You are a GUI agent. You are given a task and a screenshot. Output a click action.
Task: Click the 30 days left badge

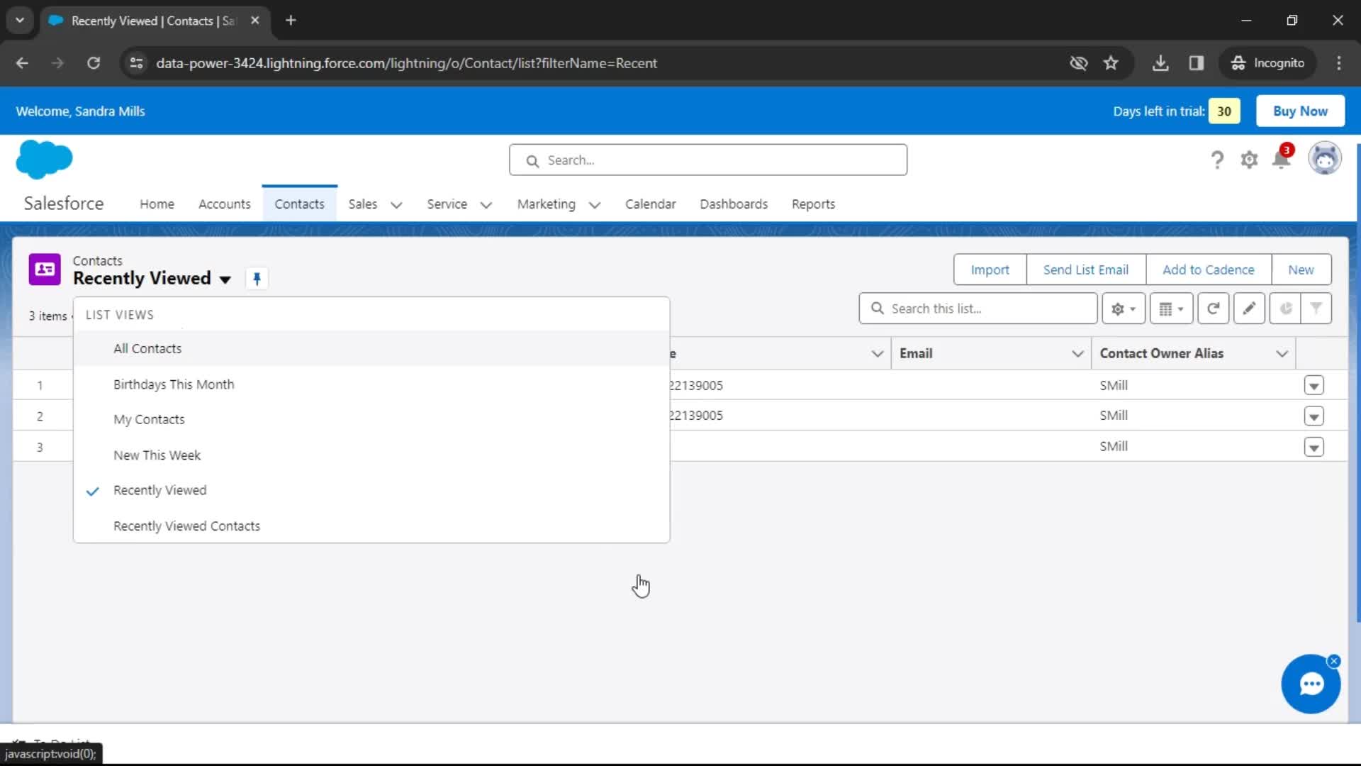pos(1224,111)
